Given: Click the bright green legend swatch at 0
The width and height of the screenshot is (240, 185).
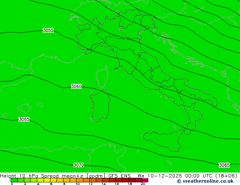Looking at the screenshot, I should pyautogui.click(x=14, y=180).
